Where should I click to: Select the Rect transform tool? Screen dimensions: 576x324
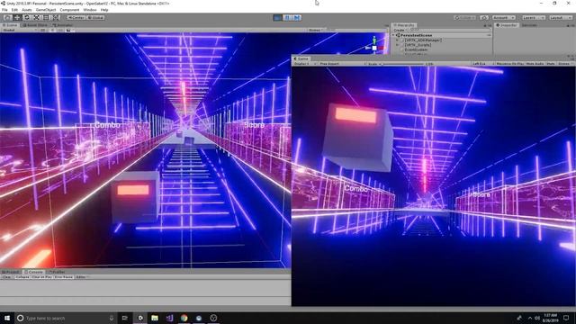click(x=46, y=18)
